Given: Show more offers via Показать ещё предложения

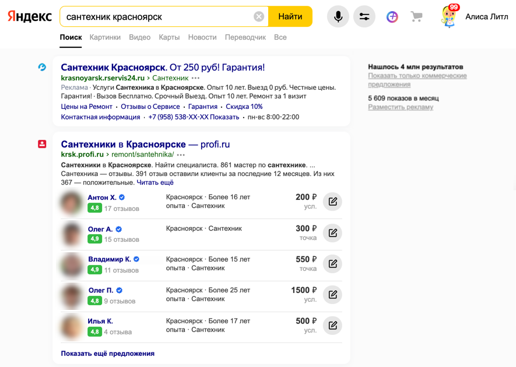Looking at the screenshot, I should (x=108, y=354).
